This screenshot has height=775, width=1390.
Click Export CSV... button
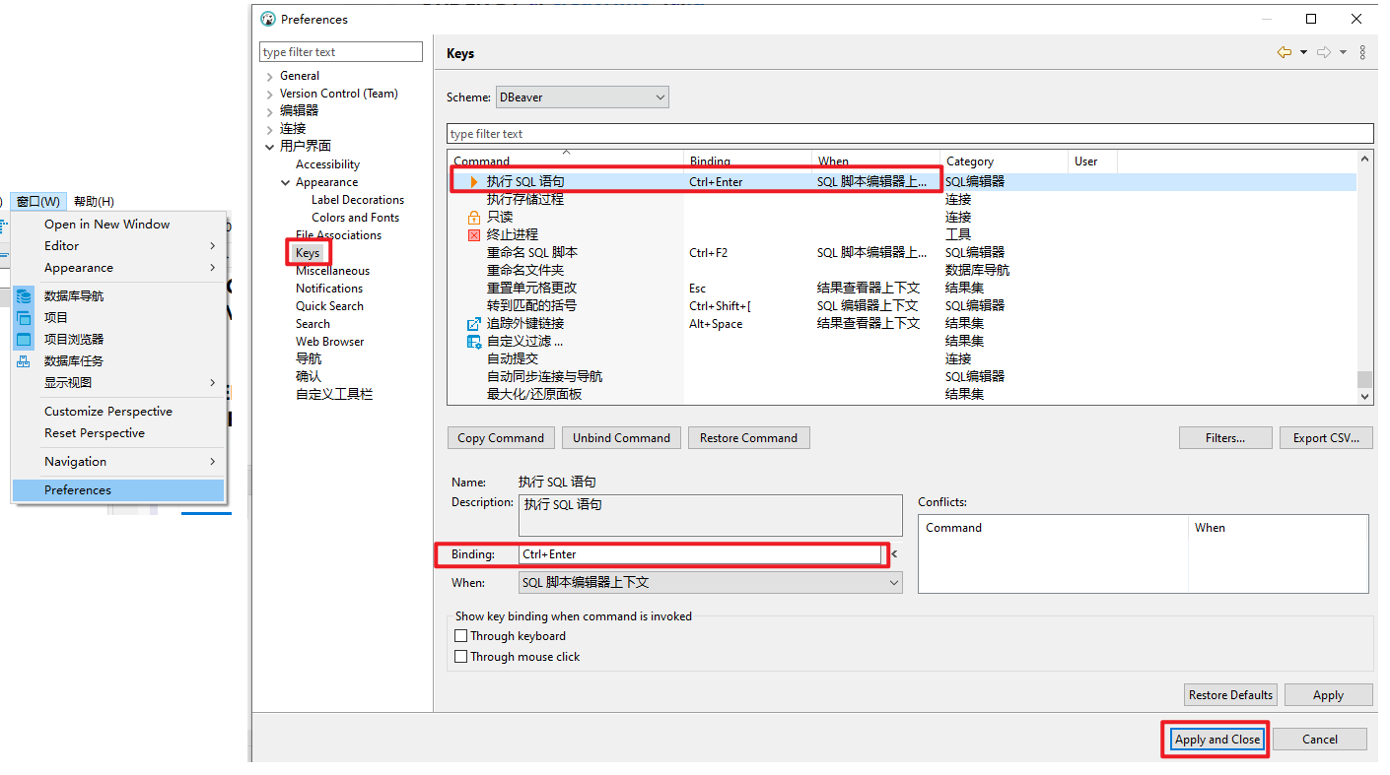point(1326,438)
